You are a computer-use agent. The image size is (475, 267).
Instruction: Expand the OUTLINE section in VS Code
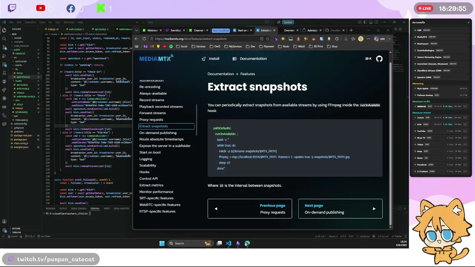pyautogui.click(x=16, y=228)
